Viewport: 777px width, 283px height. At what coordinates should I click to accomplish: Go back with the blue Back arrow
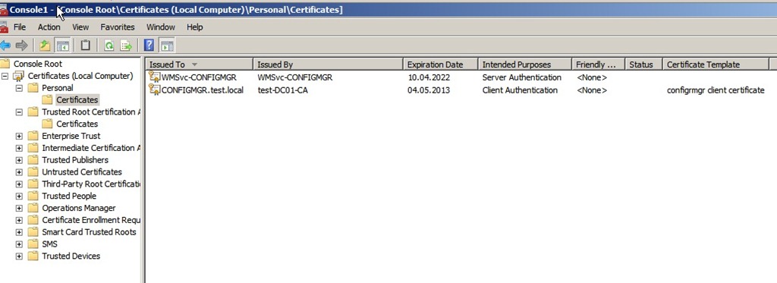point(5,46)
